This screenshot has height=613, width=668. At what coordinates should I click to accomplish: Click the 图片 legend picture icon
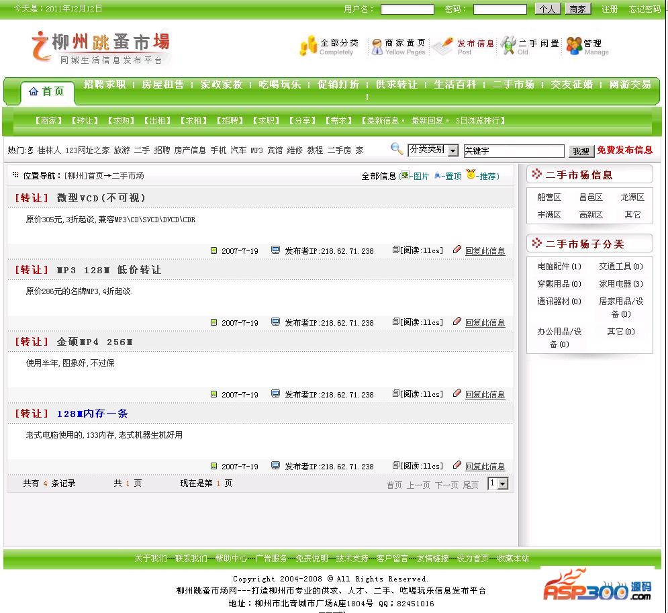pyautogui.click(x=405, y=175)
